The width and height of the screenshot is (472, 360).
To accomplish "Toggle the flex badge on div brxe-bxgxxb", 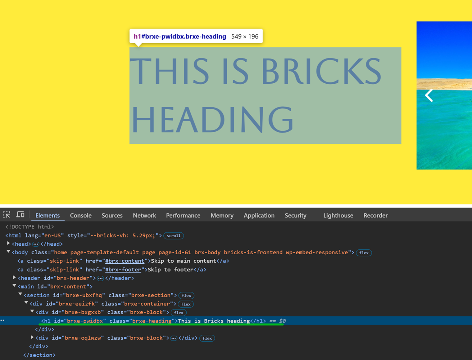I will [x=179, y=313].
